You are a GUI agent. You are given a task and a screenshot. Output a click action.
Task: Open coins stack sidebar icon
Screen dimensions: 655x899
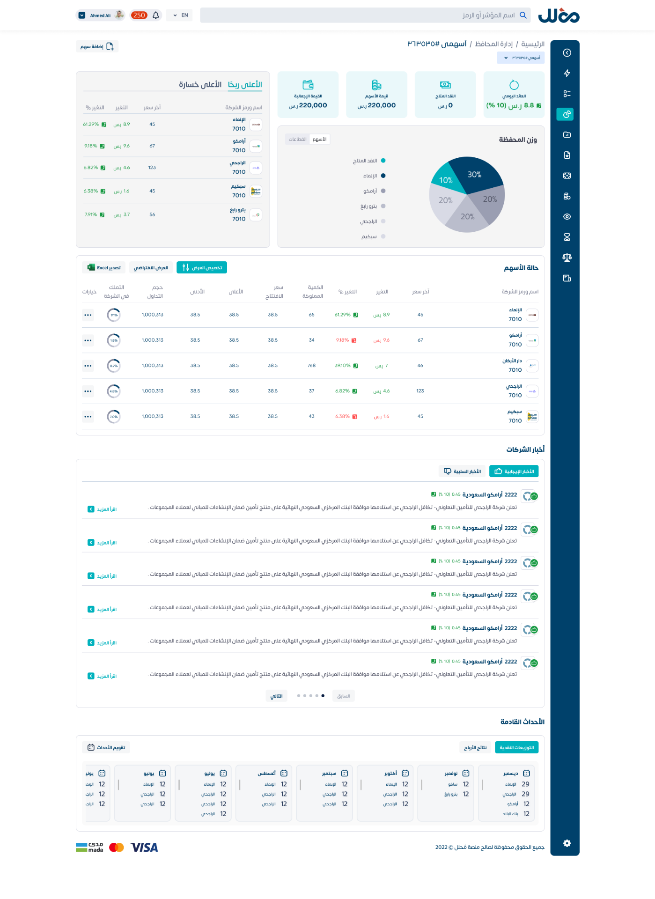point(567,196)
